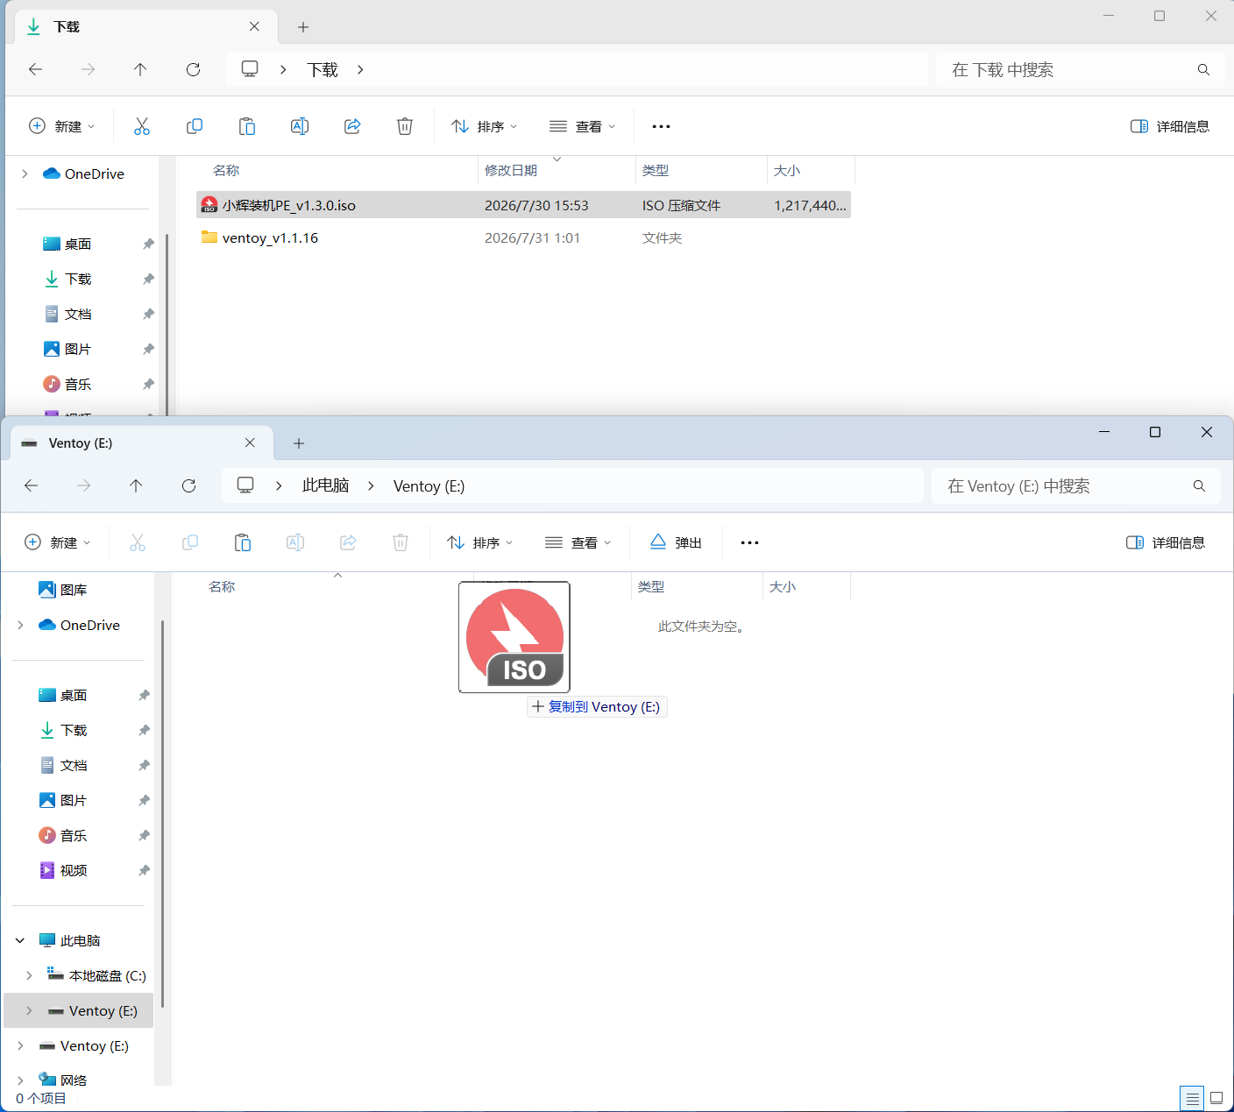Click Rename icon in 下载 window toolbar
Screen dimensions: 1234x1112
pyautogui.click(x=300, y=126)
